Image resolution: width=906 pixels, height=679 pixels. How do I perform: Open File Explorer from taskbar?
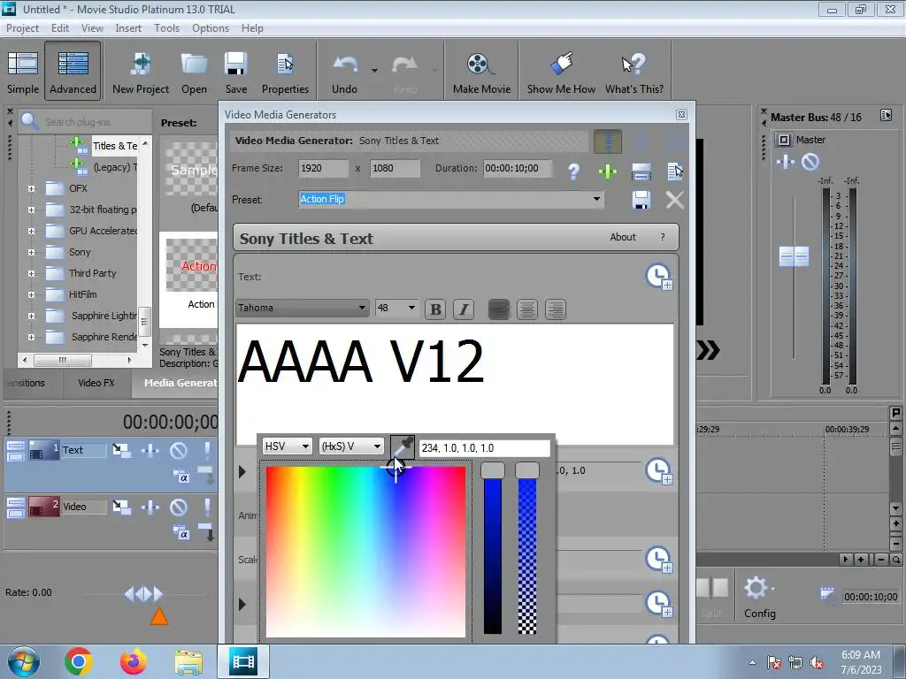(x=188, y=661)
